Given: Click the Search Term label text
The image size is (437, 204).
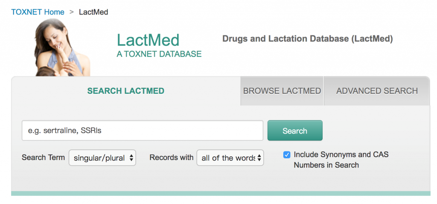Looking at the screenshot, I should [43, 157].
